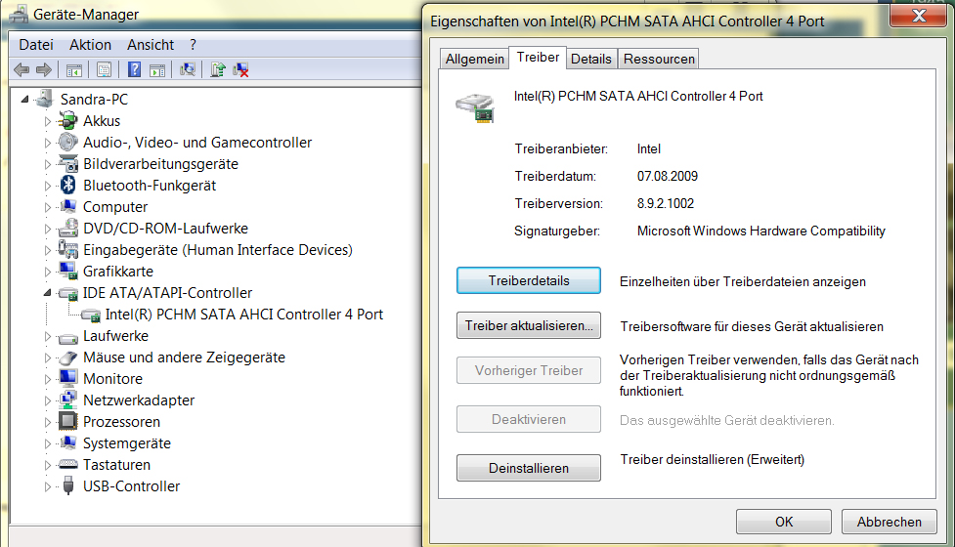Switch to the Allgemein tab
The width and height of the screenshot is (955, 547).
474,59
